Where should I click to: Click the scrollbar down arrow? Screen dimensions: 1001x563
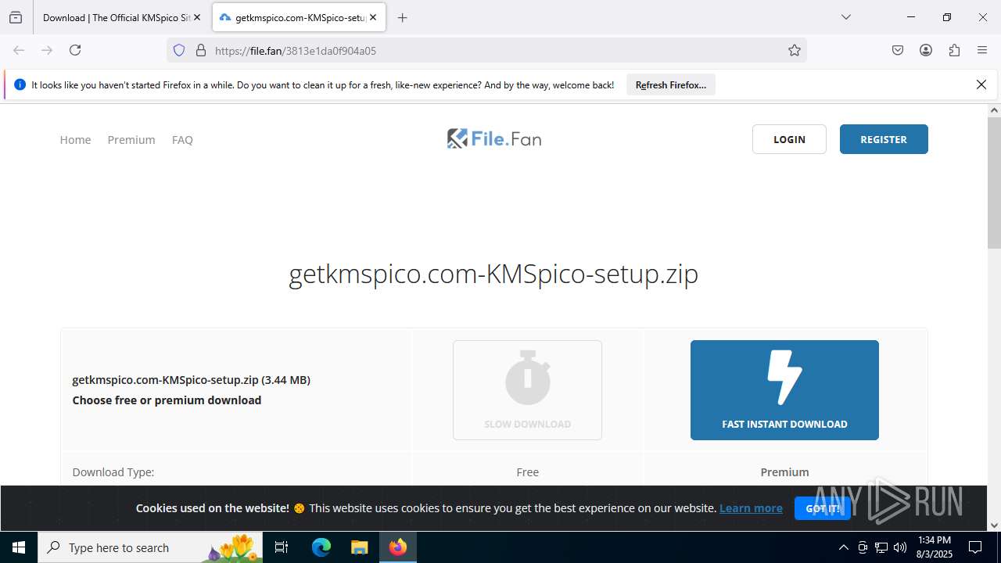994,525
